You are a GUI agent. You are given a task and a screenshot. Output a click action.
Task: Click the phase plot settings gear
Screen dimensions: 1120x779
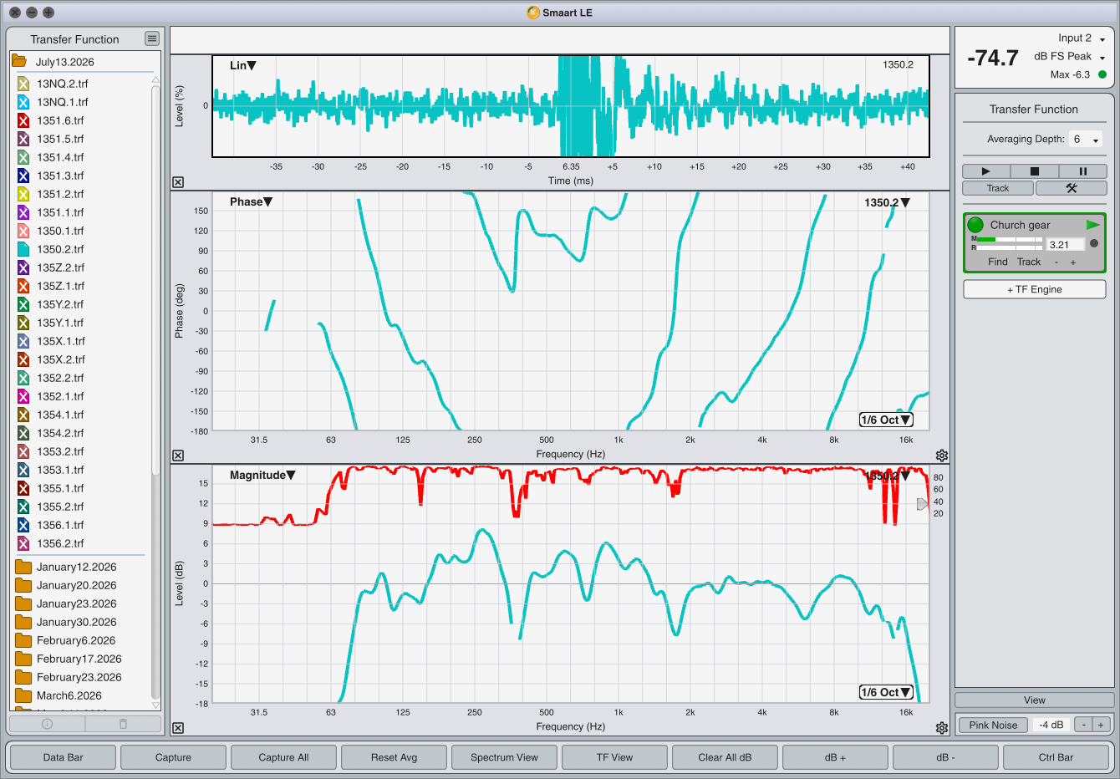[942, 456]
